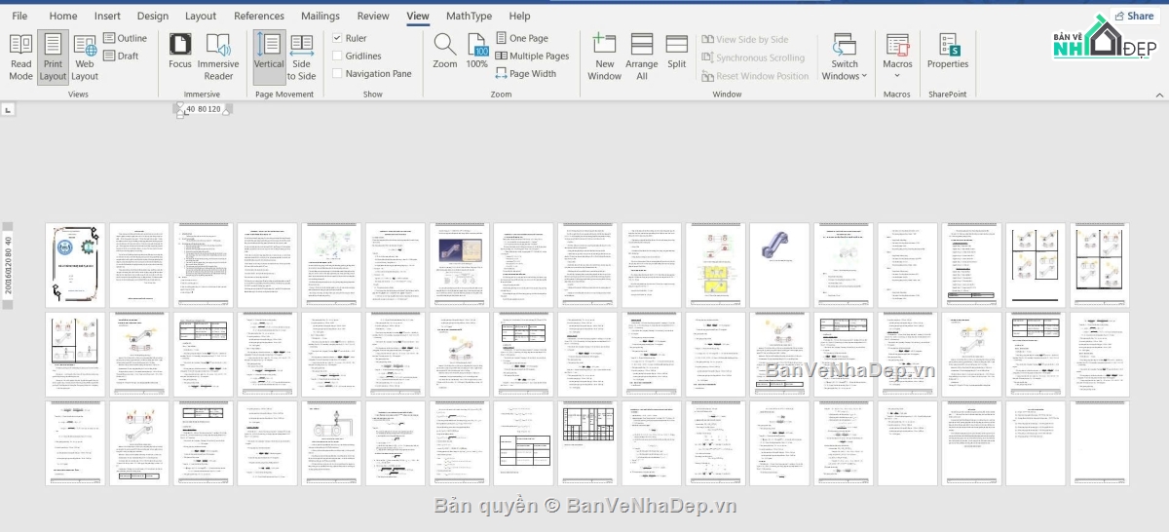Expand the Switch Windows dropdown
Image resolution: width=1169 pixels, height=532 pixels.
tap(845, 57)
